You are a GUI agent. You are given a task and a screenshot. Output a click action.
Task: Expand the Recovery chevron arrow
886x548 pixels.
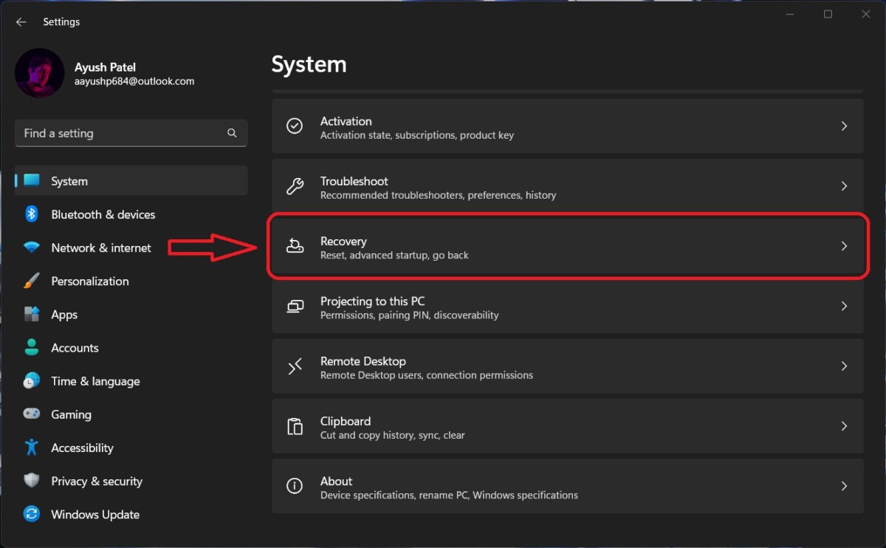(x=844, y=246)
